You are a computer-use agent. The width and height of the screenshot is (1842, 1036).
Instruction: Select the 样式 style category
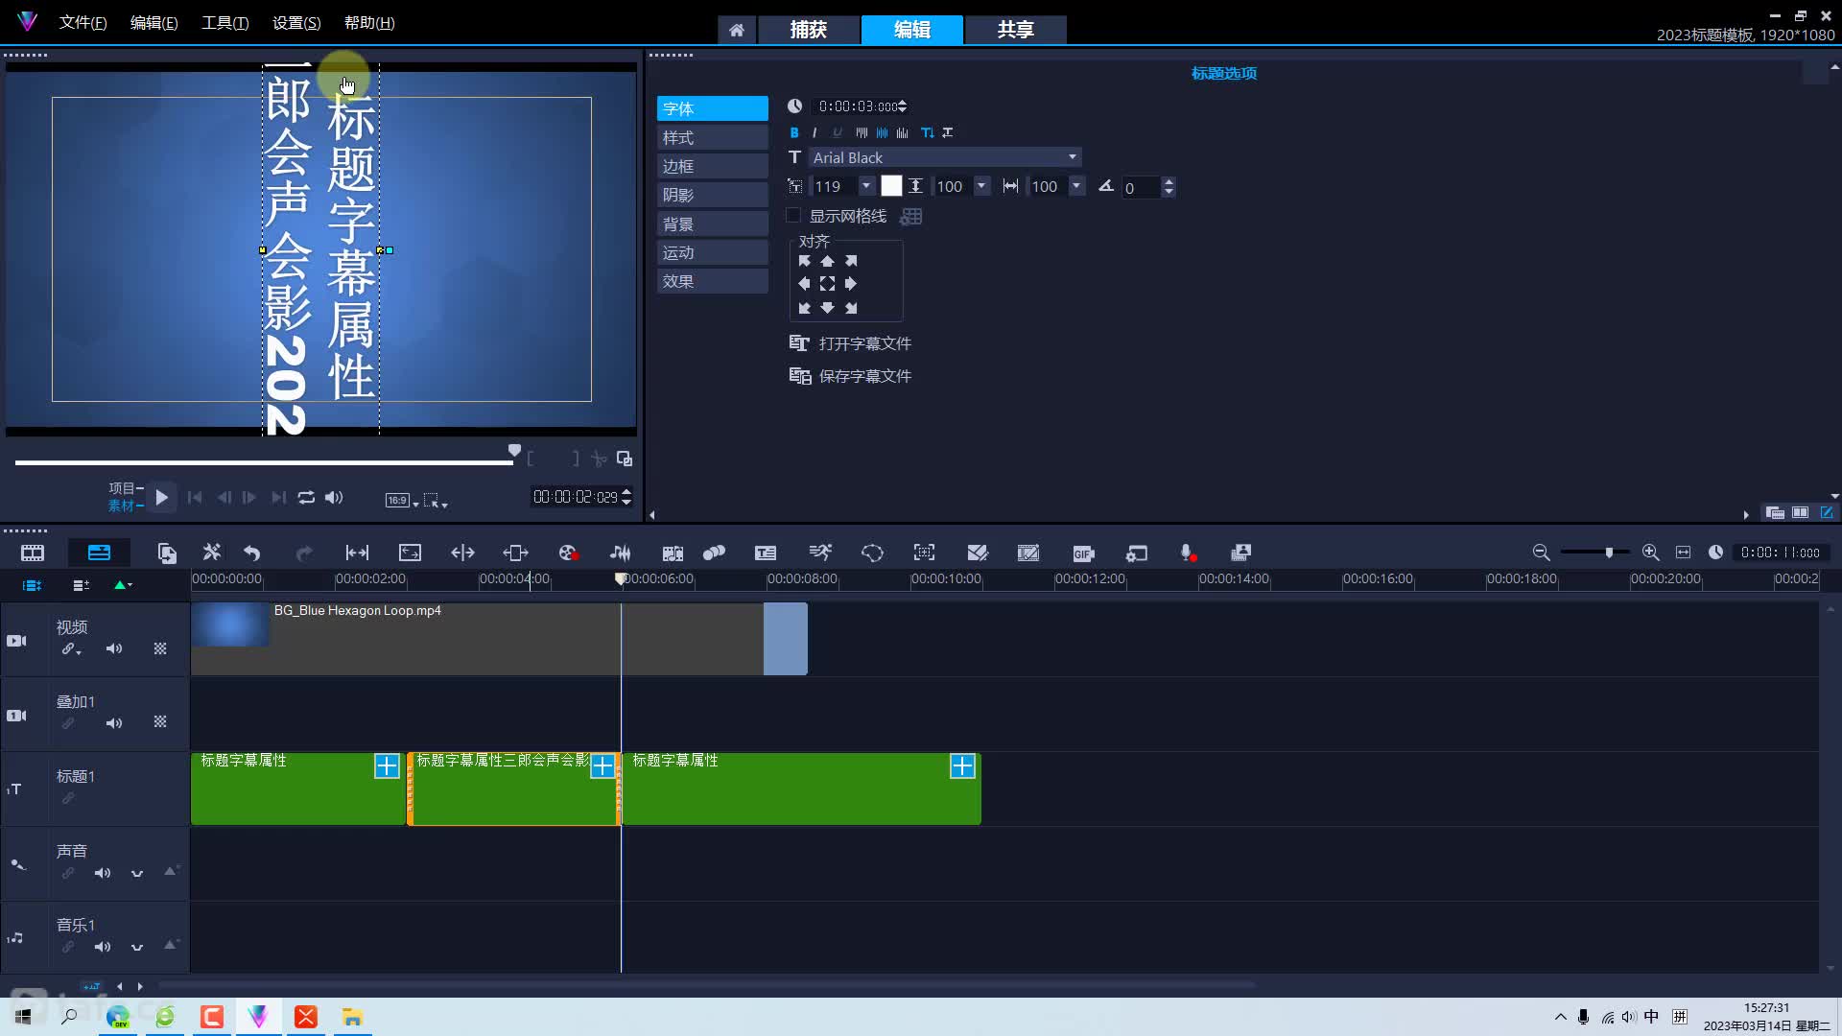click(x=712, y=137)
